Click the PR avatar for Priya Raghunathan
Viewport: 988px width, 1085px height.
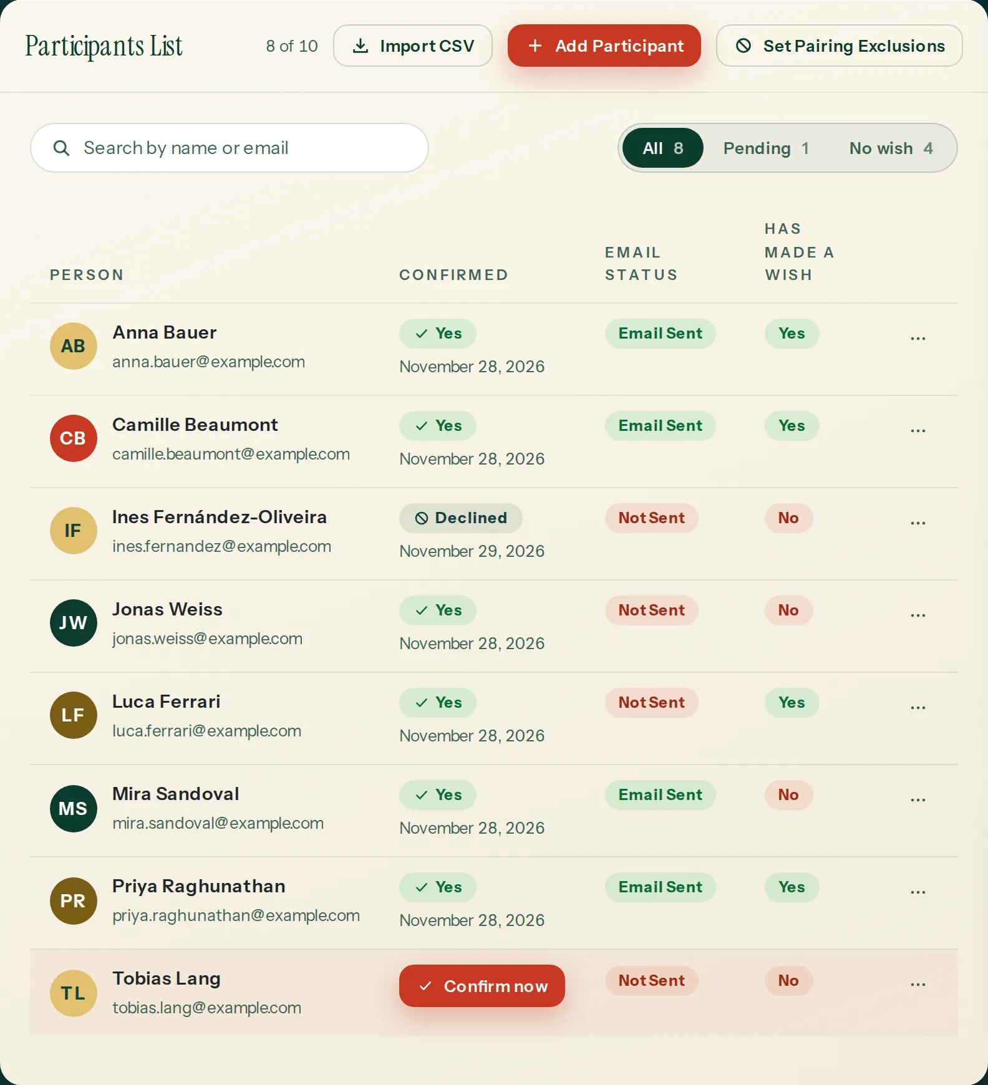coord(74,901)
